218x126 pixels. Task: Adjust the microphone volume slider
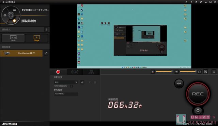pos(164,72)
